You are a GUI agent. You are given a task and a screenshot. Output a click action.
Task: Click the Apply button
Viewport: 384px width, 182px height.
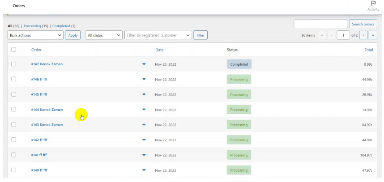(x=73, y=35)
